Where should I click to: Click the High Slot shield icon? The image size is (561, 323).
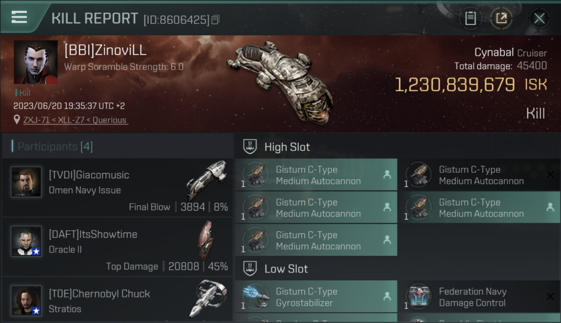[250, 146]
